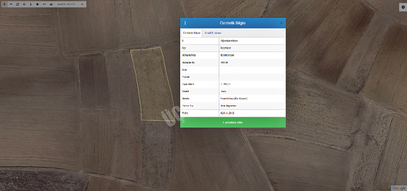Select the measure distance tool icon
The image size is (407, 191).
point(44,4)
